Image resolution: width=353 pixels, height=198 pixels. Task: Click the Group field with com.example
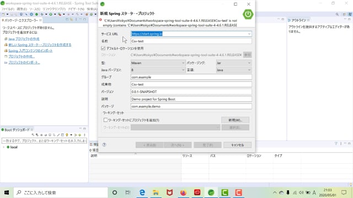coord(191,77)
